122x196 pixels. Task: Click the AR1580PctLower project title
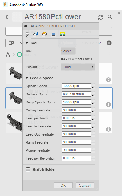tap(53, 17)
